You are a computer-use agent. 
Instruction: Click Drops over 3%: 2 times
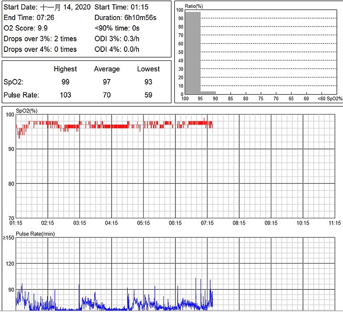tap(40, 39)
